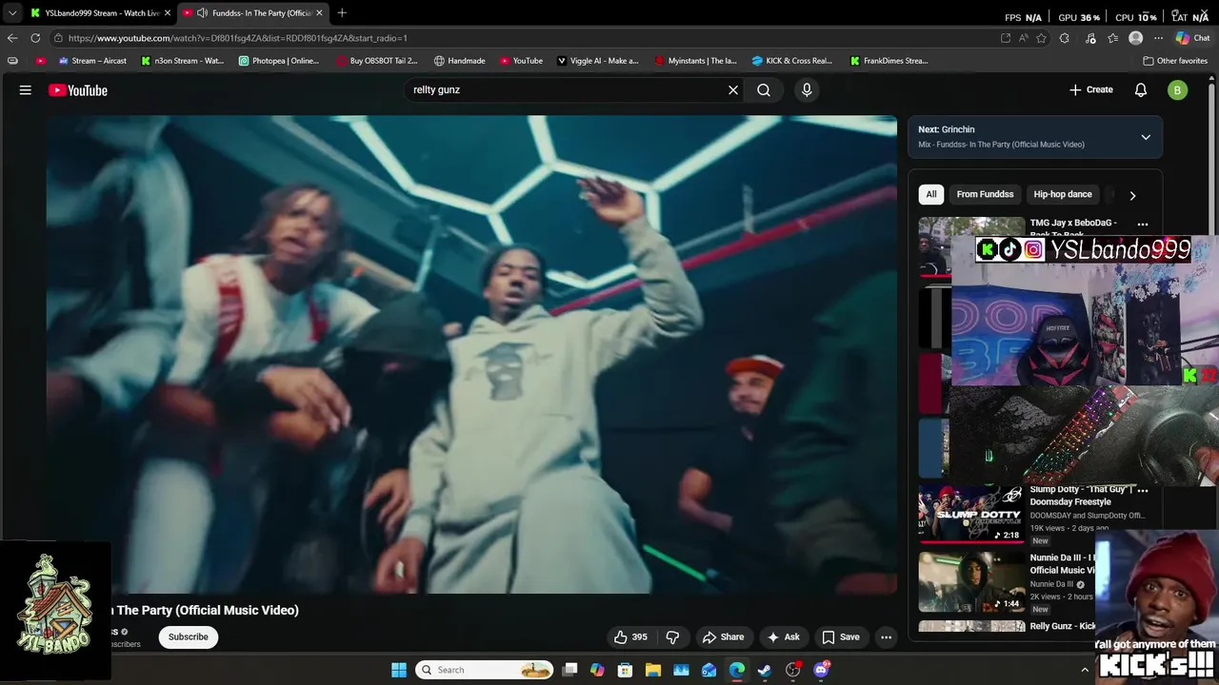Select the From Funddss filter chip

click(985, 194)
